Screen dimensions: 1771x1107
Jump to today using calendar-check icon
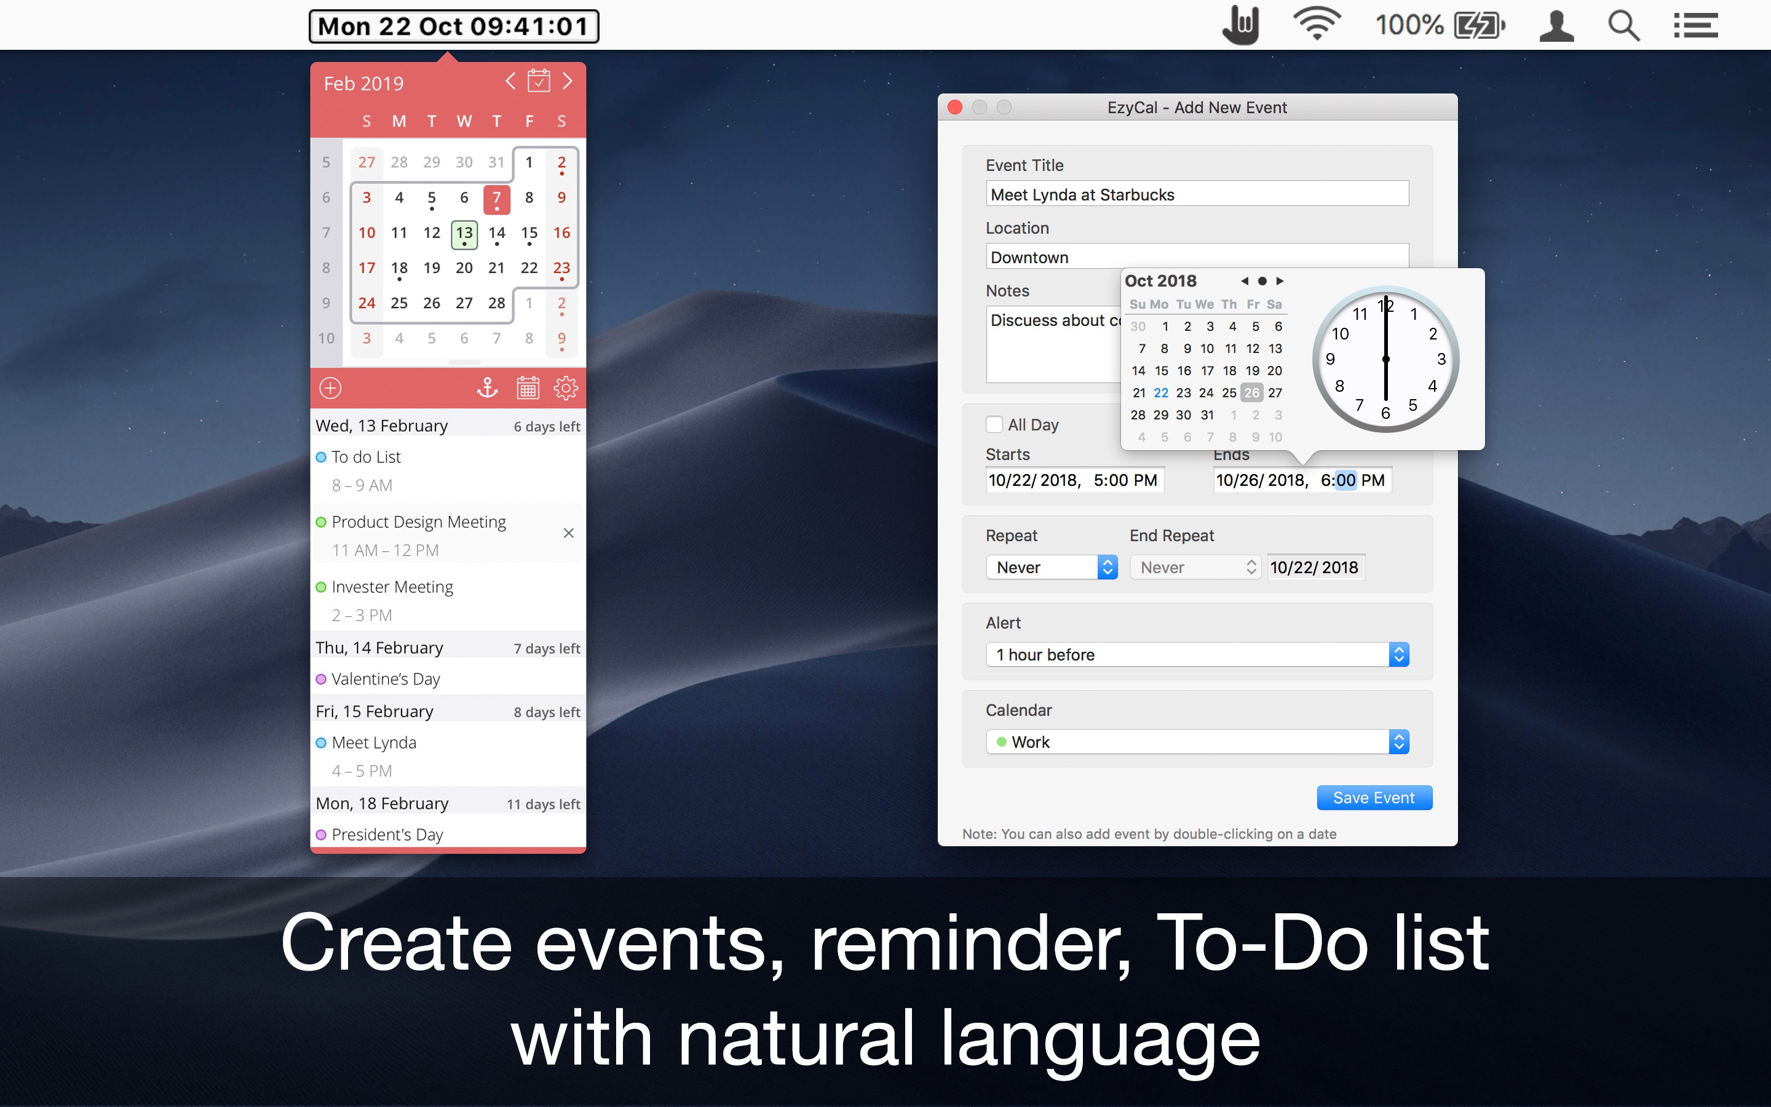click(539, 81)
